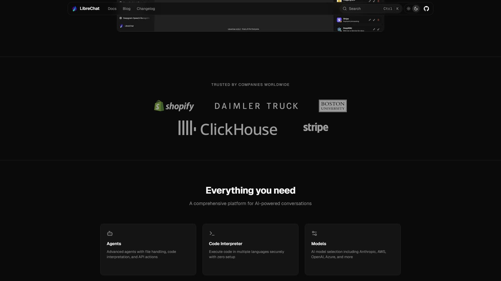Open the Changelog page

[x=146, y=9]
